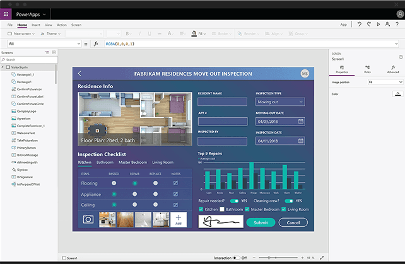Open the View menu tab

[49, 25]
